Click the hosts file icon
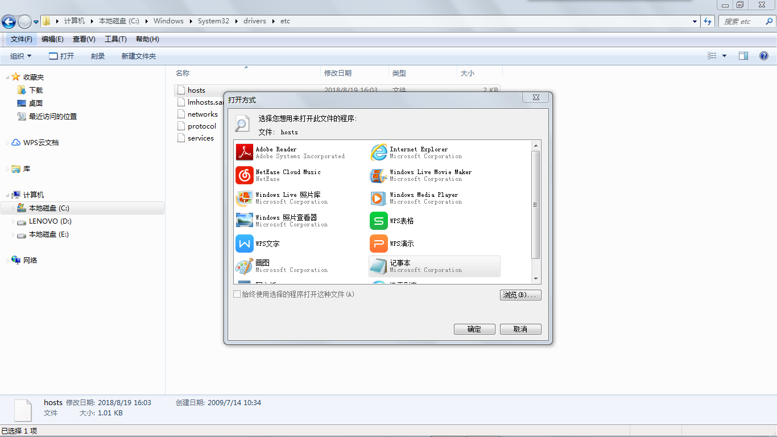777x437 pixels. (x=181, y=90)
